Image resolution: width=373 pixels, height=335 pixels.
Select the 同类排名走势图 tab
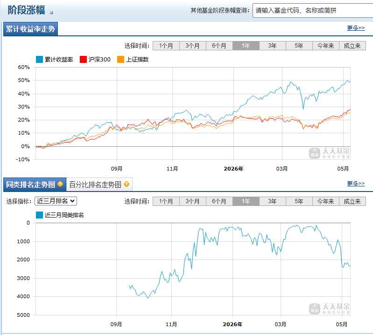click(35, 185)
